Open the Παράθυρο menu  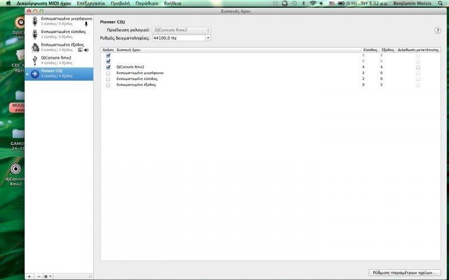coord(147,3)
